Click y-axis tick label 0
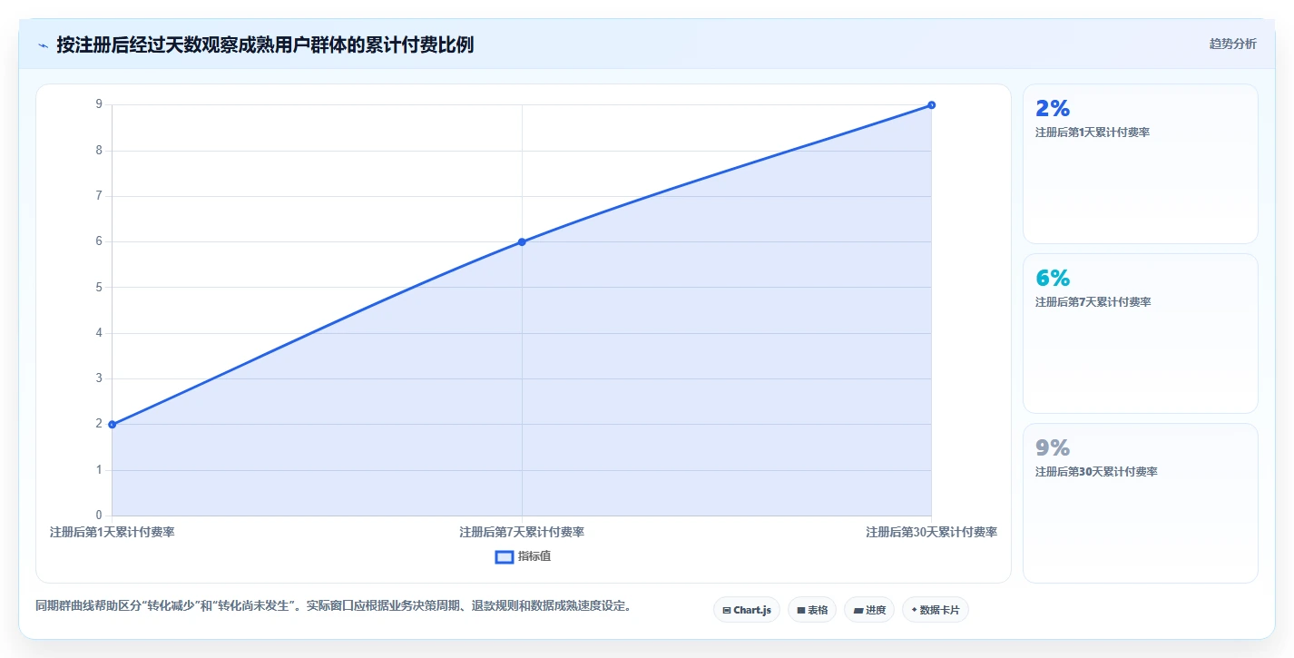This screenshot has height=658, width=1294. 99,516
